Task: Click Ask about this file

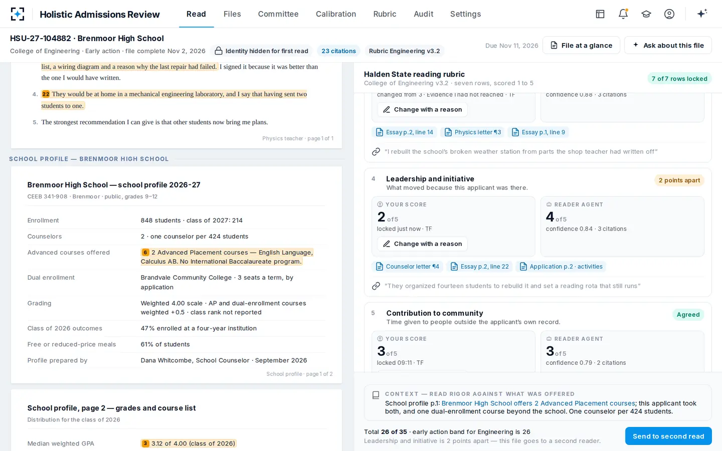Action: pyautogui.click(x=668, y=45)
